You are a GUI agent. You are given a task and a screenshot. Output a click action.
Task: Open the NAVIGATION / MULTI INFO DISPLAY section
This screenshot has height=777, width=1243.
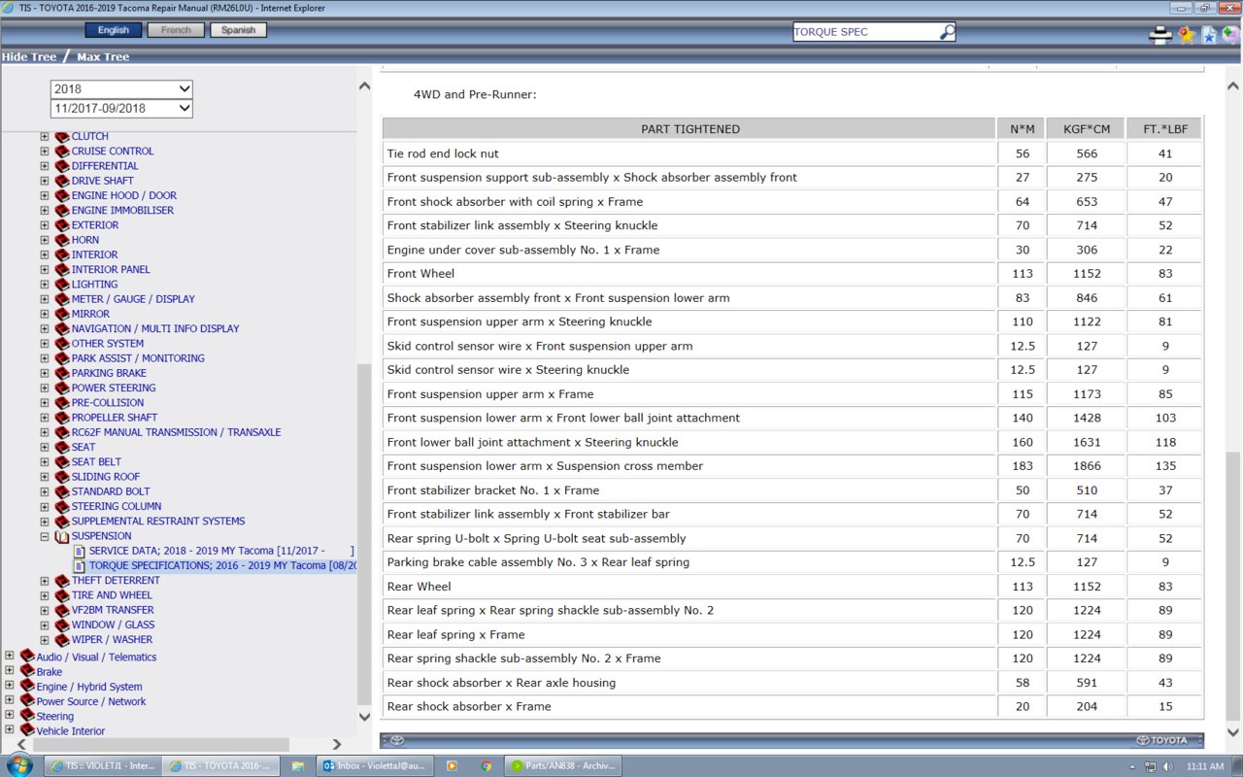[155, 329]
